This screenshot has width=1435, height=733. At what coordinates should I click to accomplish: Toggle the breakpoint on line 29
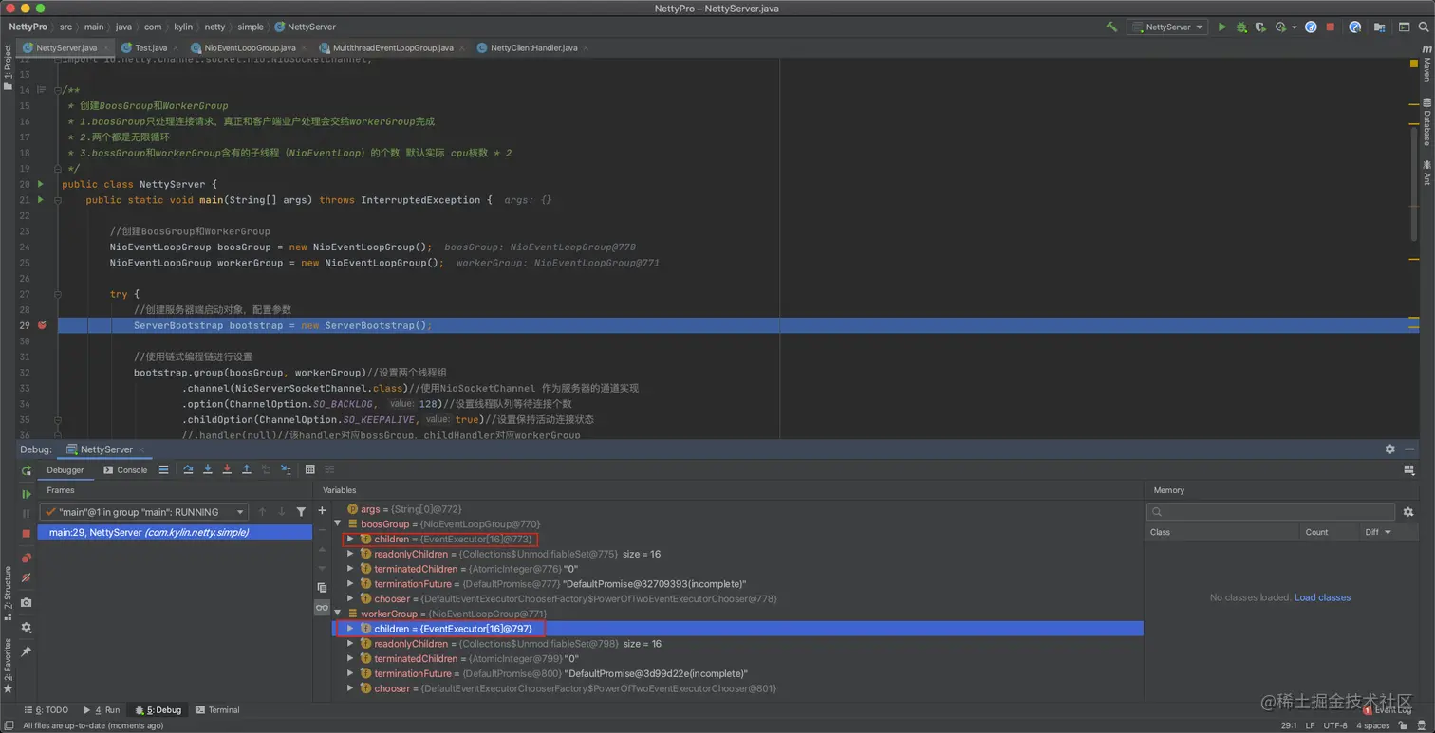coord(42,325)
